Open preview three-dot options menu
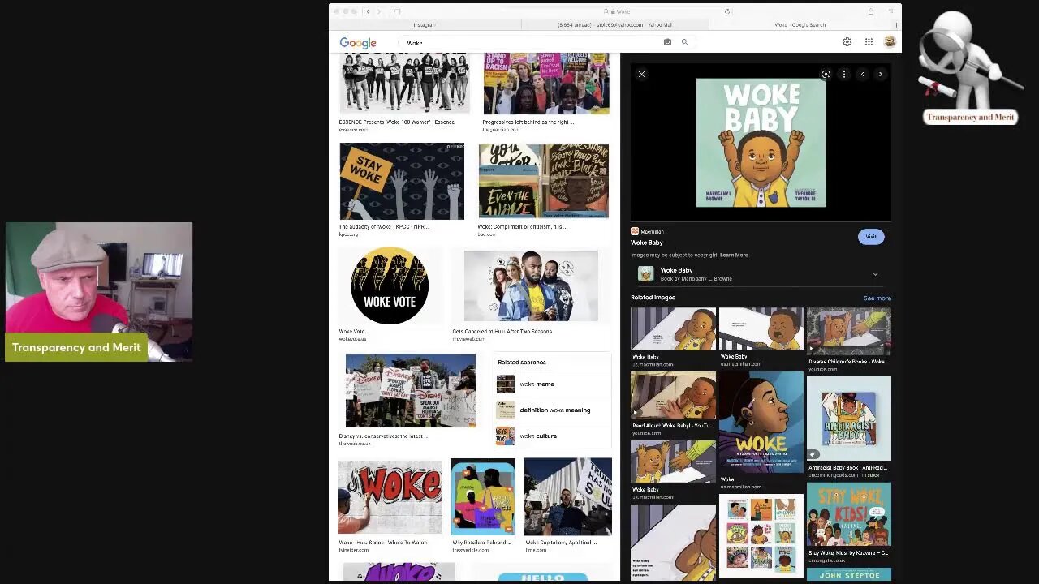This screenshot has height=584, width=1039. (x=844, y=75)
